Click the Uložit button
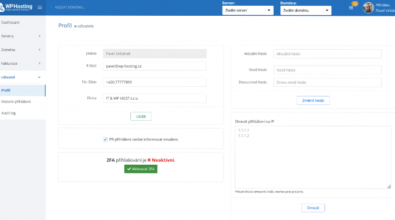The height and width of the screenshot is (220, 395). pos(141,116)
